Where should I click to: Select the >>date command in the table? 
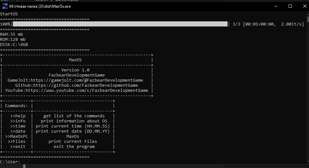pos(18,131)
